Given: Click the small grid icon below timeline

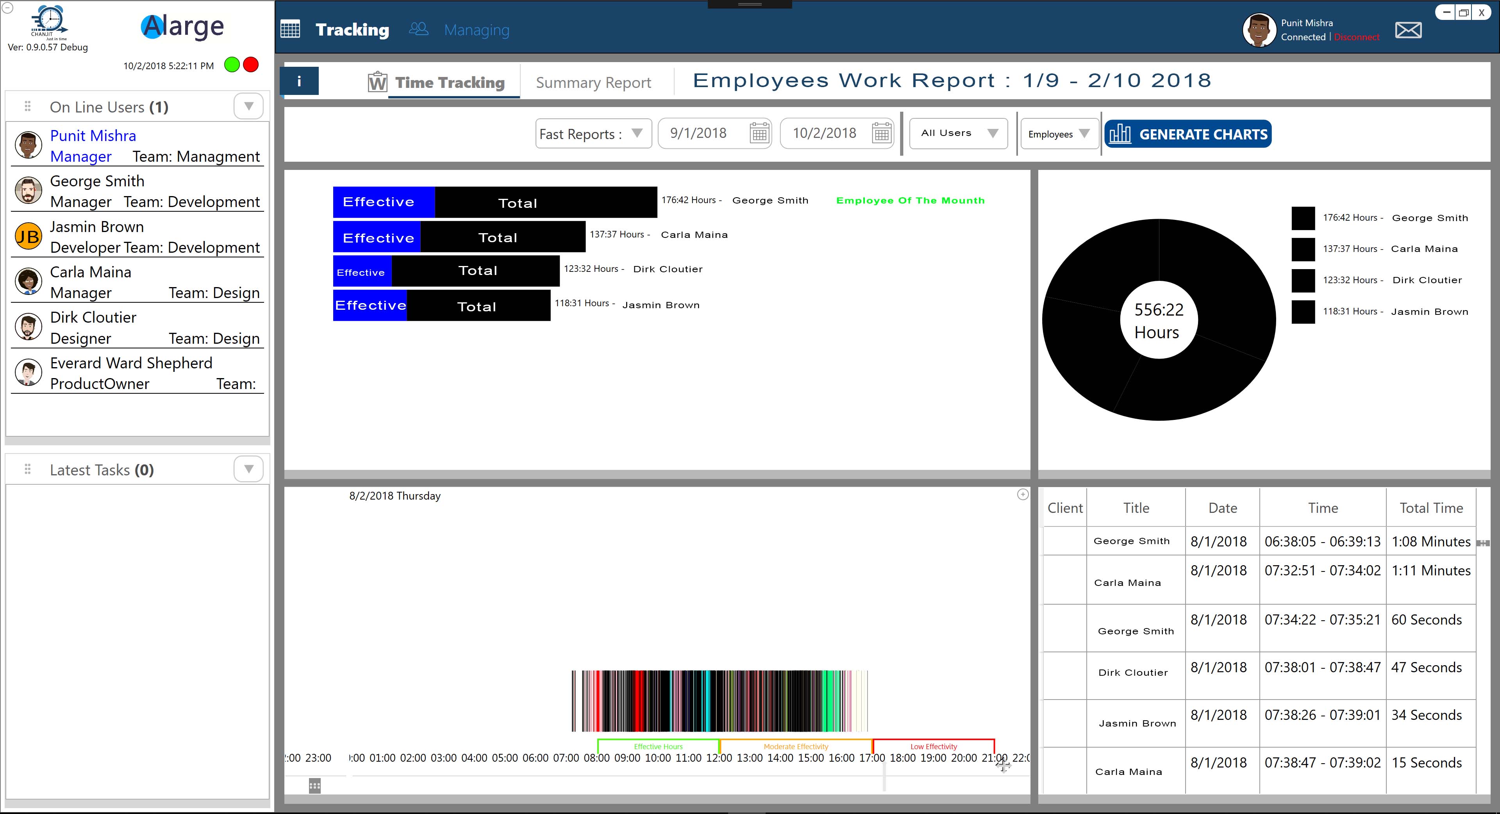Looking at the screenshot, I should point(314,786).
